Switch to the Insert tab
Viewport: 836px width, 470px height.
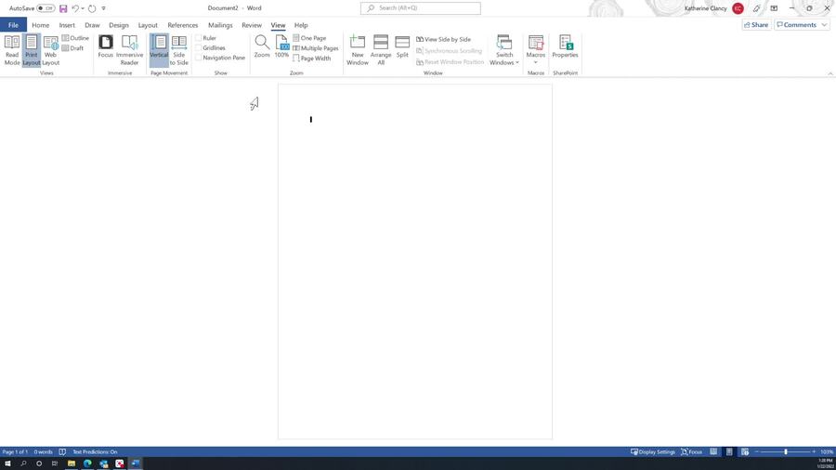67,25
